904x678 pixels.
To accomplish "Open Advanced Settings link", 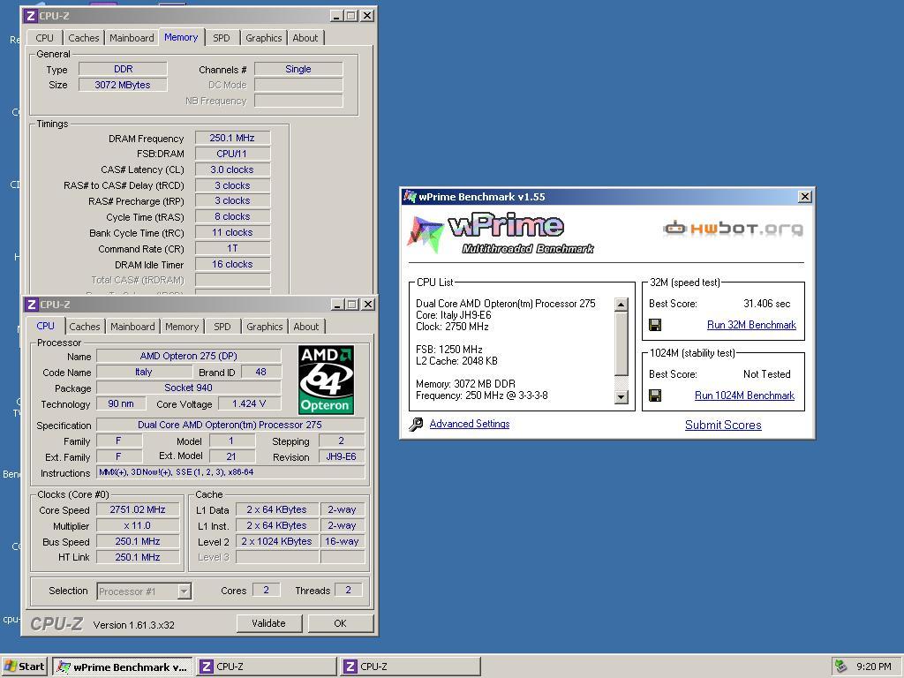I will 470,425.
